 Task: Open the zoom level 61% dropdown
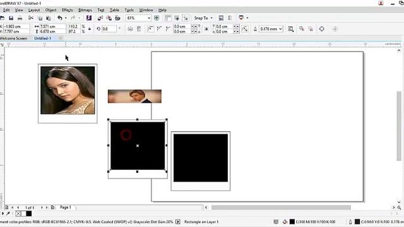[x=149, y=18]
